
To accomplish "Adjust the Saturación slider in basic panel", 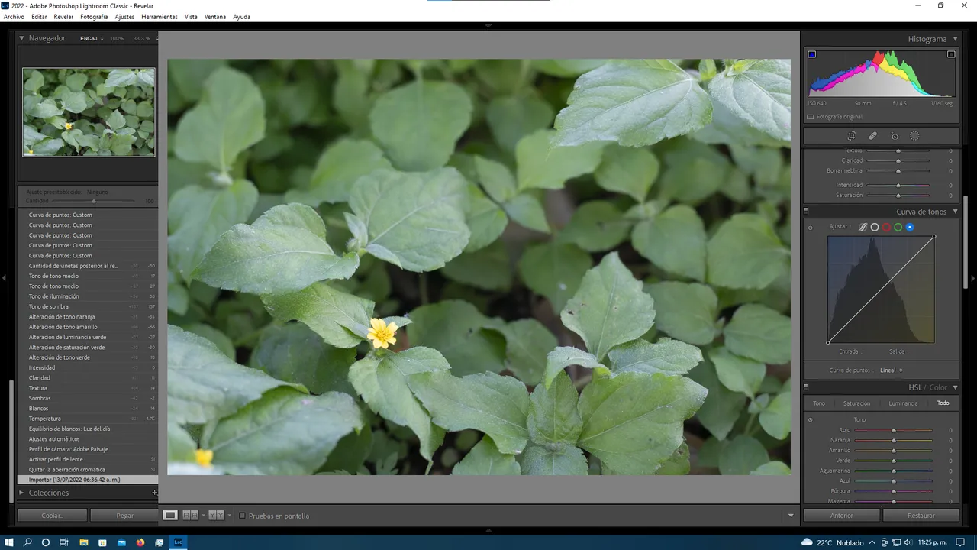I will tap(898, 196).
